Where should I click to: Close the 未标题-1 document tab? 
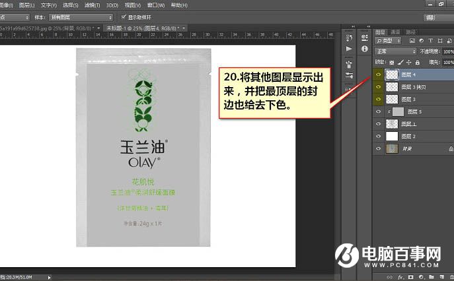[184, 28]
